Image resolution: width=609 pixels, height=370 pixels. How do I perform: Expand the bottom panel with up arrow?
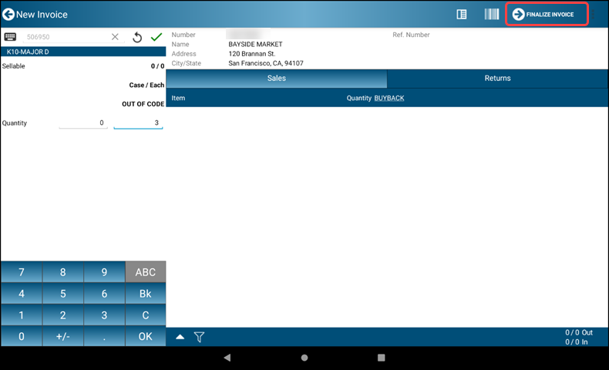[180, 337]
